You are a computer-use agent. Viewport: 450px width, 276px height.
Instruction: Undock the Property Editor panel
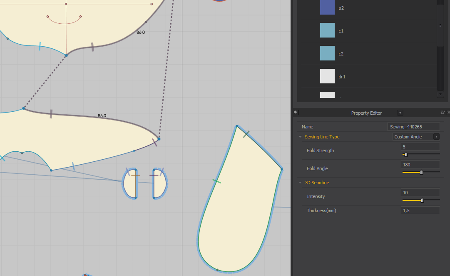point(443,113)
